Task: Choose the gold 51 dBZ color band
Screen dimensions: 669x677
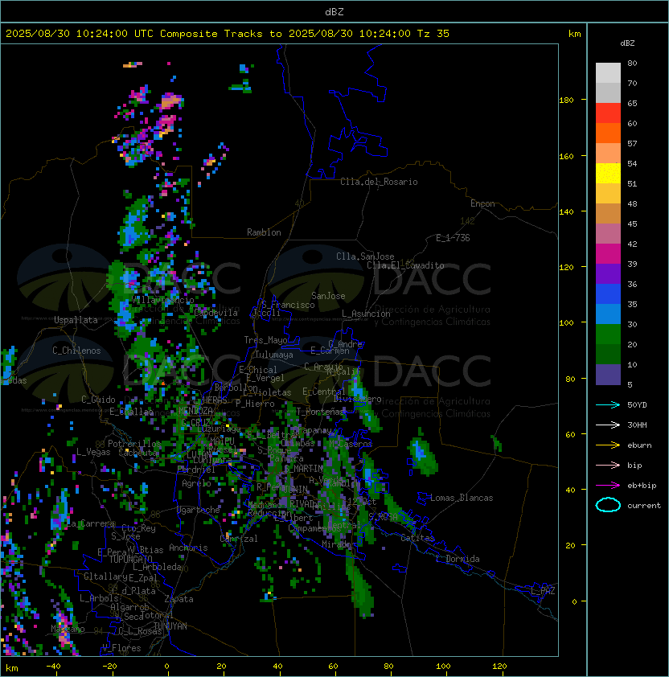Action: click(608, 194)
